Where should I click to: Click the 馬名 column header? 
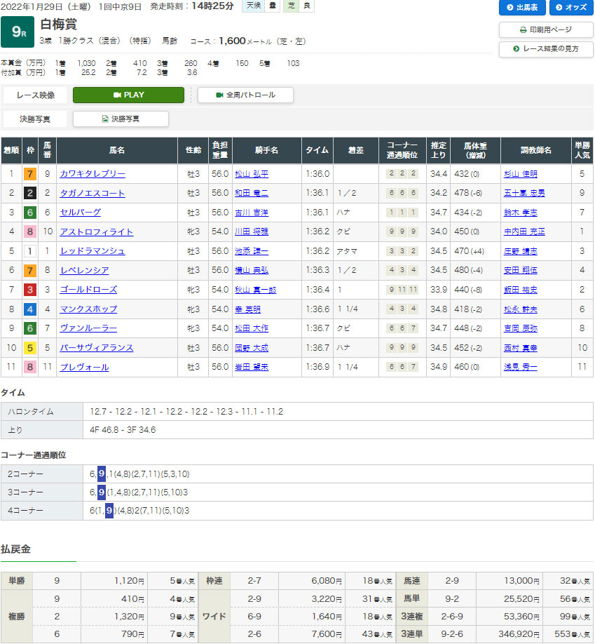pyautogui.click(x=116, y=150)
